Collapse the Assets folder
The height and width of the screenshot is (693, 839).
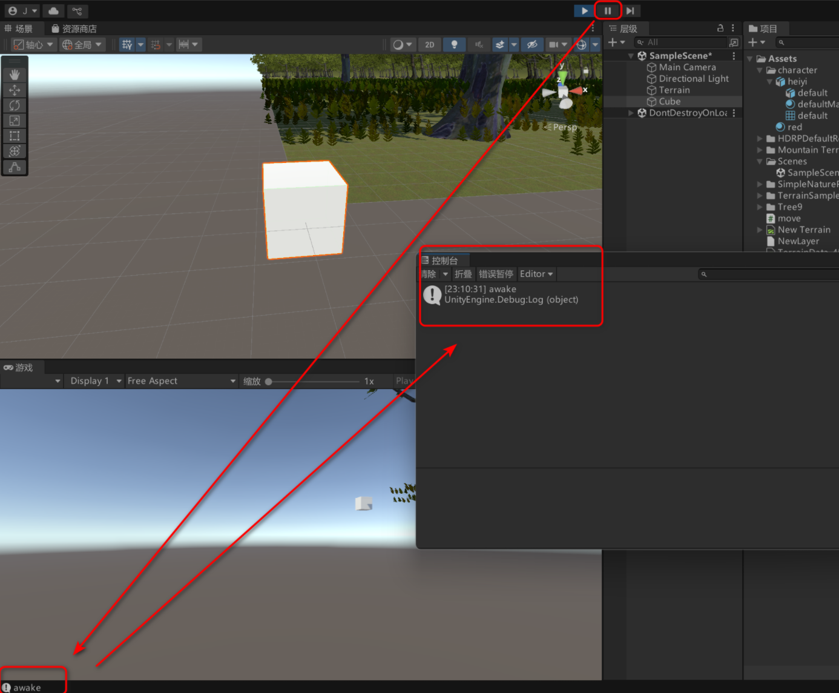coord(749,59)
